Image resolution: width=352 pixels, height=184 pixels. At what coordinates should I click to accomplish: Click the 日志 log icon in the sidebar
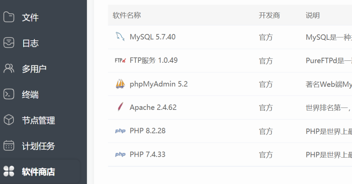(x=9, y=43)
